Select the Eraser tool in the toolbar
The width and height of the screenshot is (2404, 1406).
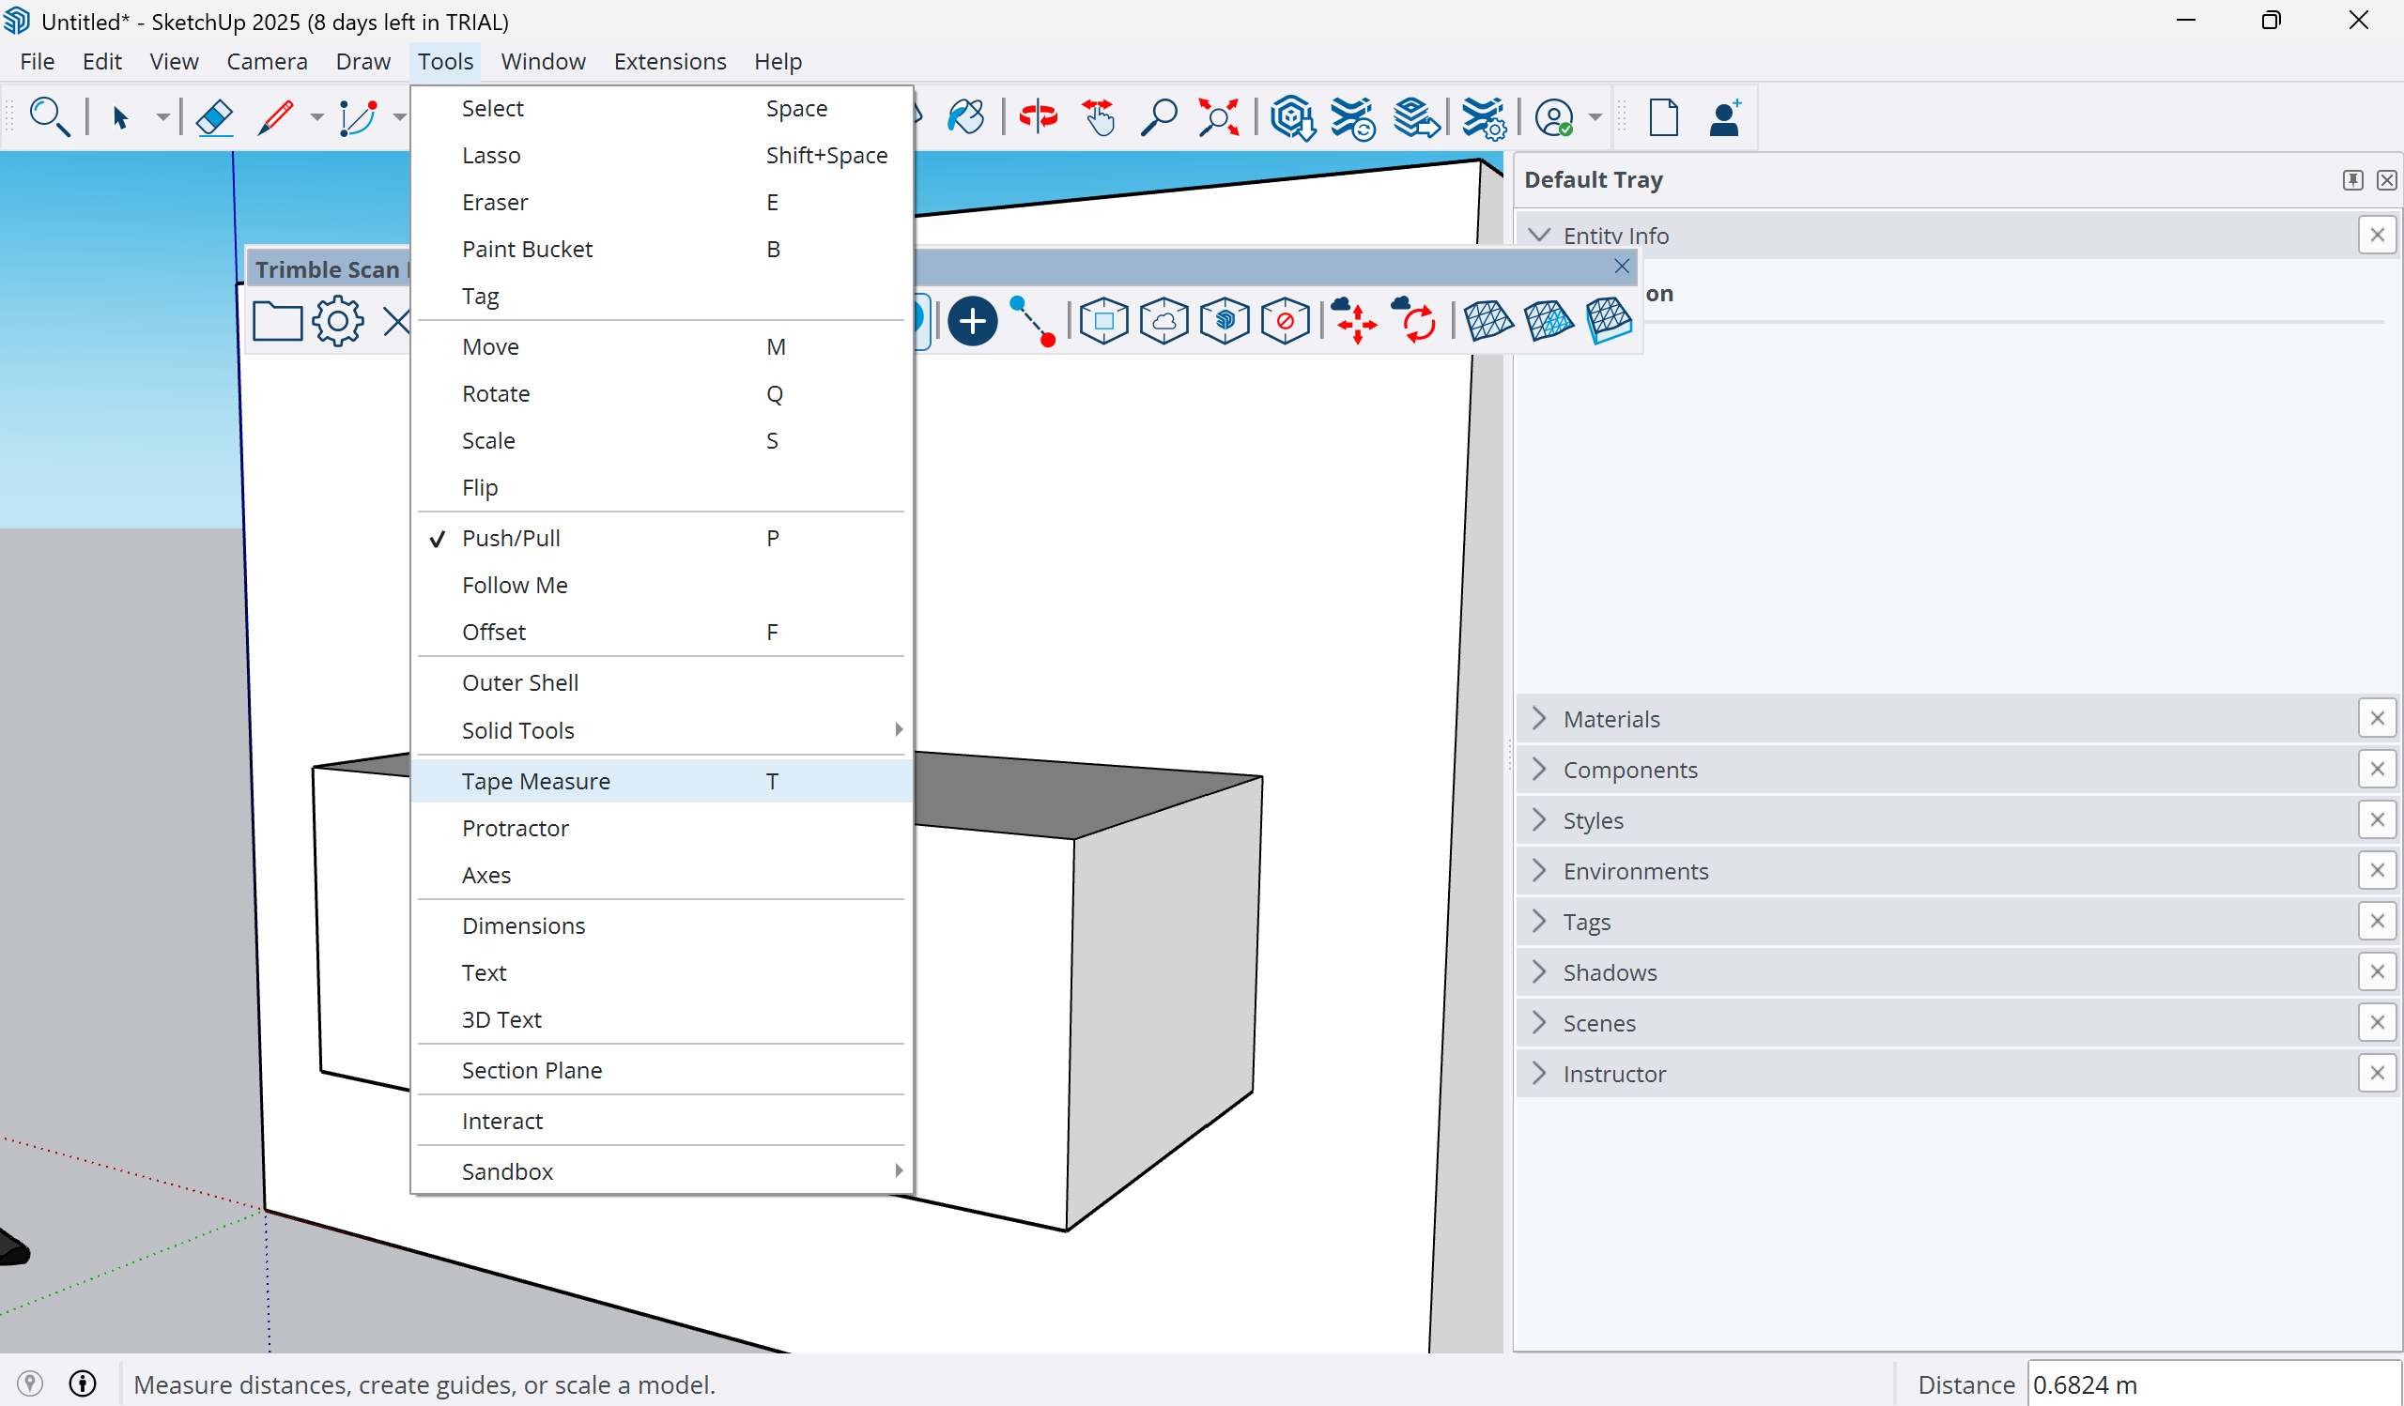[x=215, y=116]
